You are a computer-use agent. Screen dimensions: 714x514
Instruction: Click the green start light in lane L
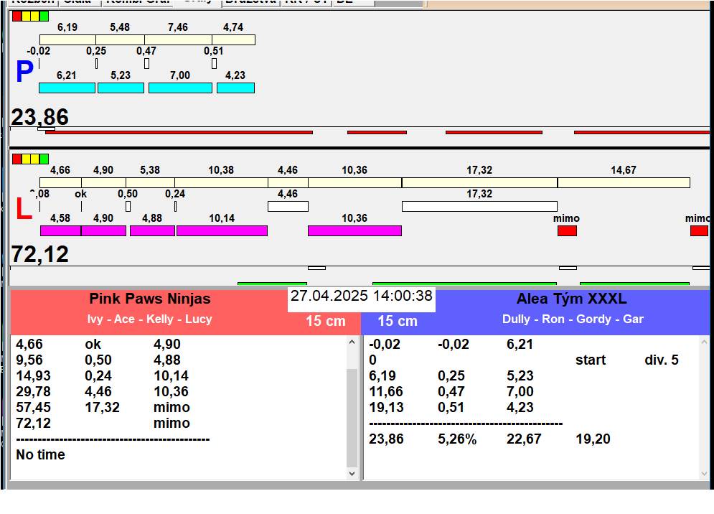[x=44, y=159]
